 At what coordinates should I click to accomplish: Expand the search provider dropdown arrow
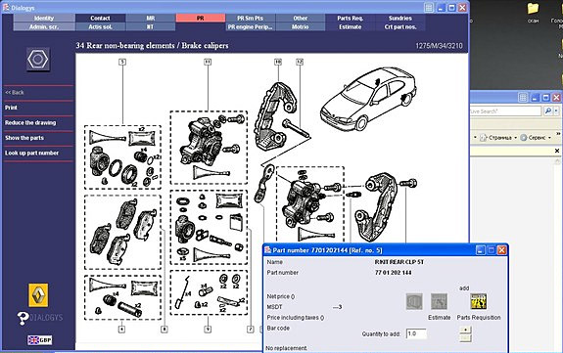(x=556, y=111)
